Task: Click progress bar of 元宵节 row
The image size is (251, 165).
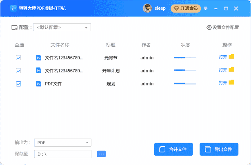Action: tap(185, 58)
